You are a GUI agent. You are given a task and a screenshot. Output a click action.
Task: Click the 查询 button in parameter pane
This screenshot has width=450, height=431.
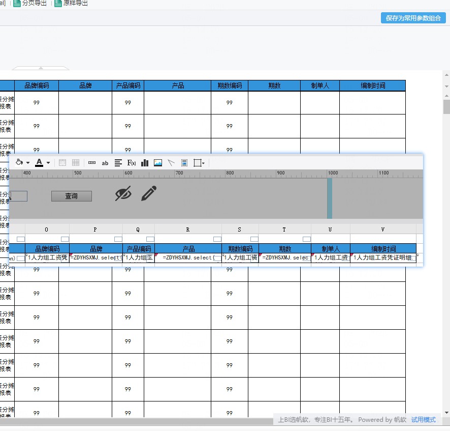point(72,196)
